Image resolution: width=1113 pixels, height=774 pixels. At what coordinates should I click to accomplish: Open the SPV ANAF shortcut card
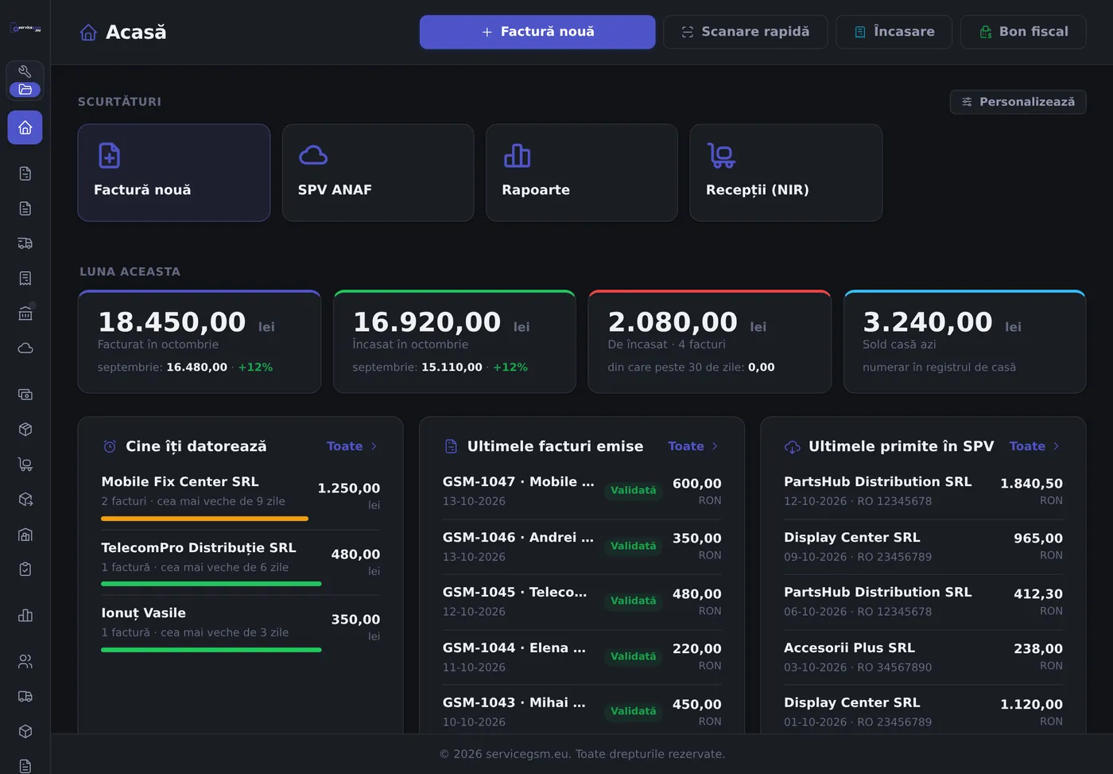pos(378,173)
